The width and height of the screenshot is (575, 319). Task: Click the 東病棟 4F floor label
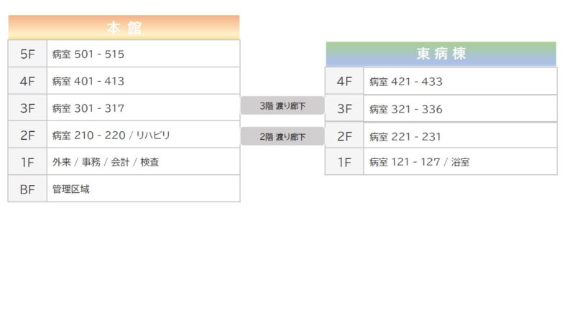[x=344, y=81]
